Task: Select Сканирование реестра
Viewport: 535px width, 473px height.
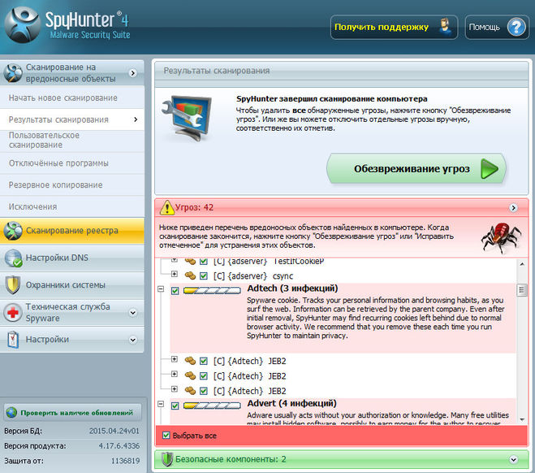Action: tap(72, 231)
